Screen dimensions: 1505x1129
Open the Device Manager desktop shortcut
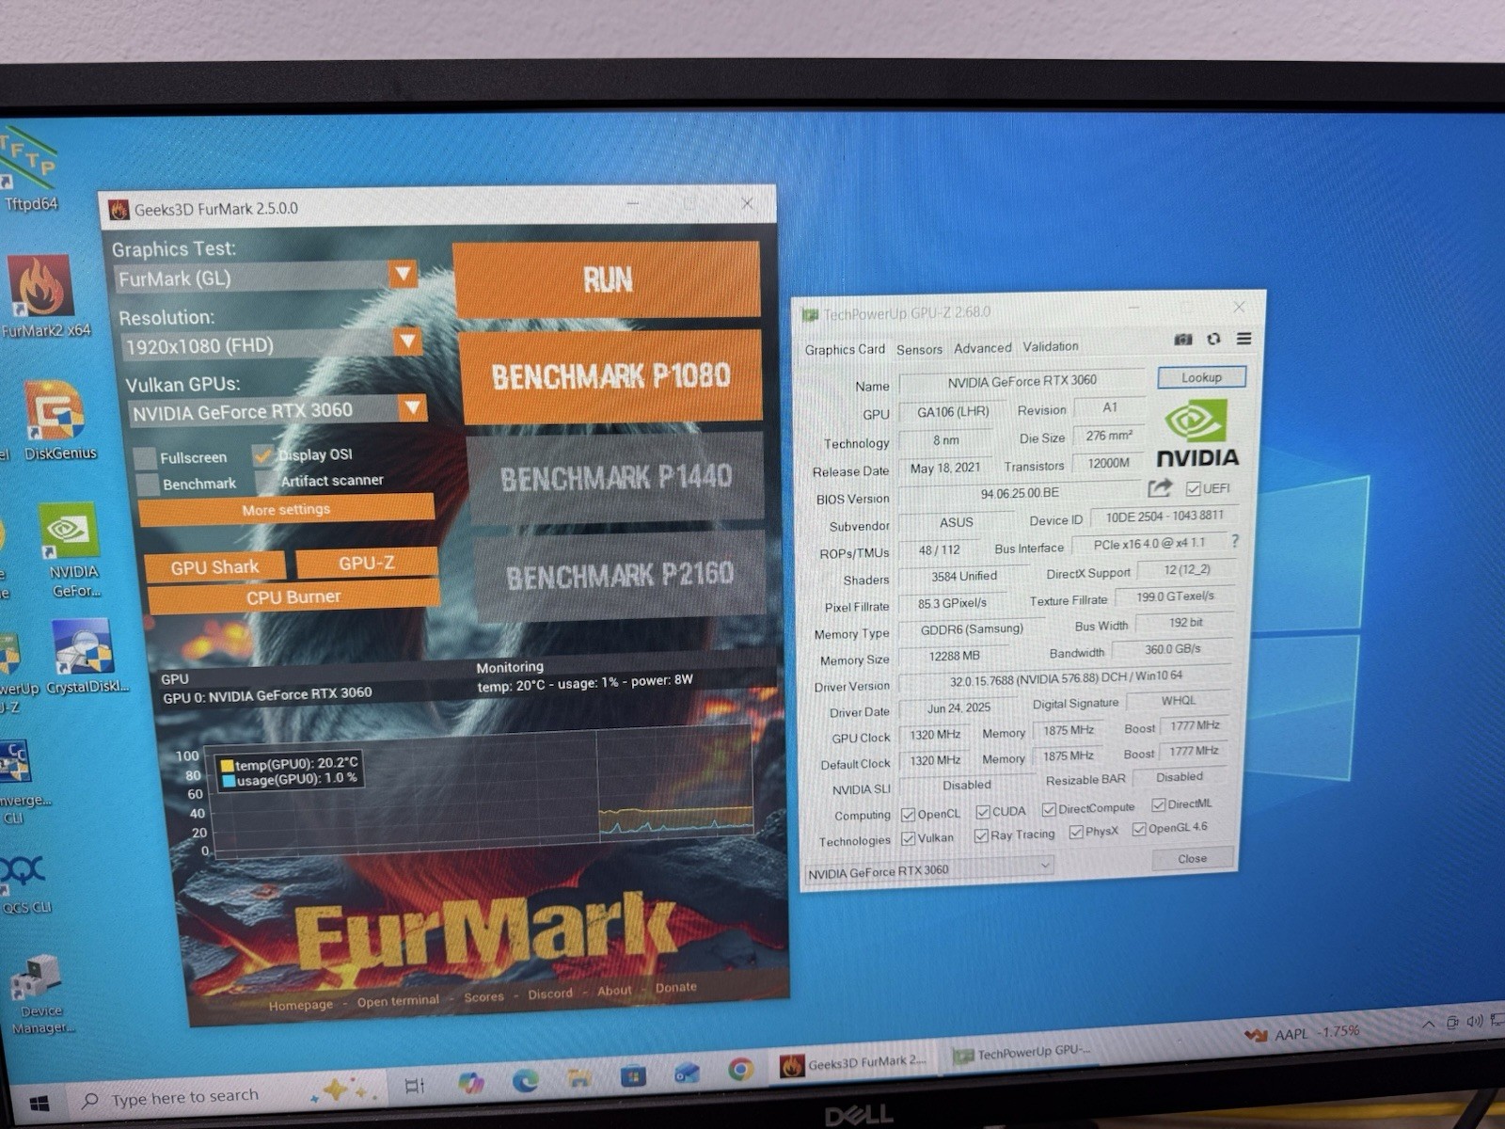coord(40,995)
